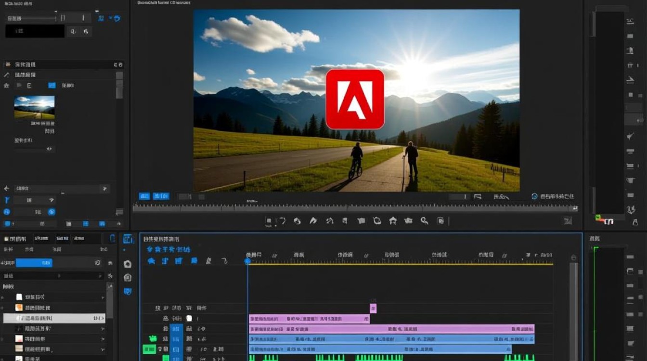This screenshot has width=647, height=361.
Task: Click the wide green button in track headers
Action: tap(150, 349)
